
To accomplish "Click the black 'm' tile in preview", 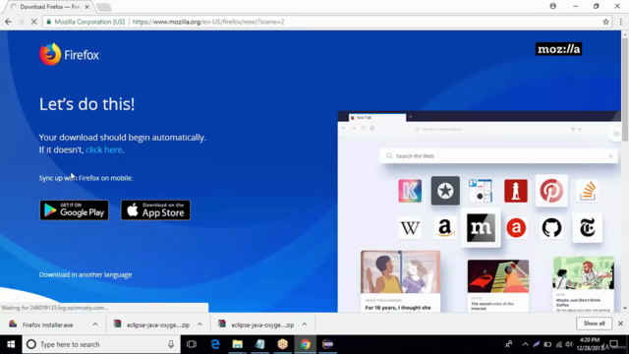I will tap(481, 227).
